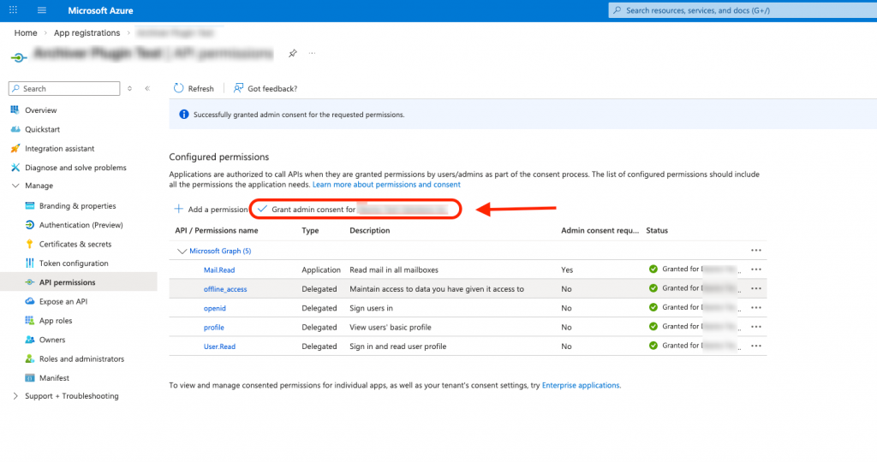
Task: Open the Enterprise applications link
Action: 581,386
